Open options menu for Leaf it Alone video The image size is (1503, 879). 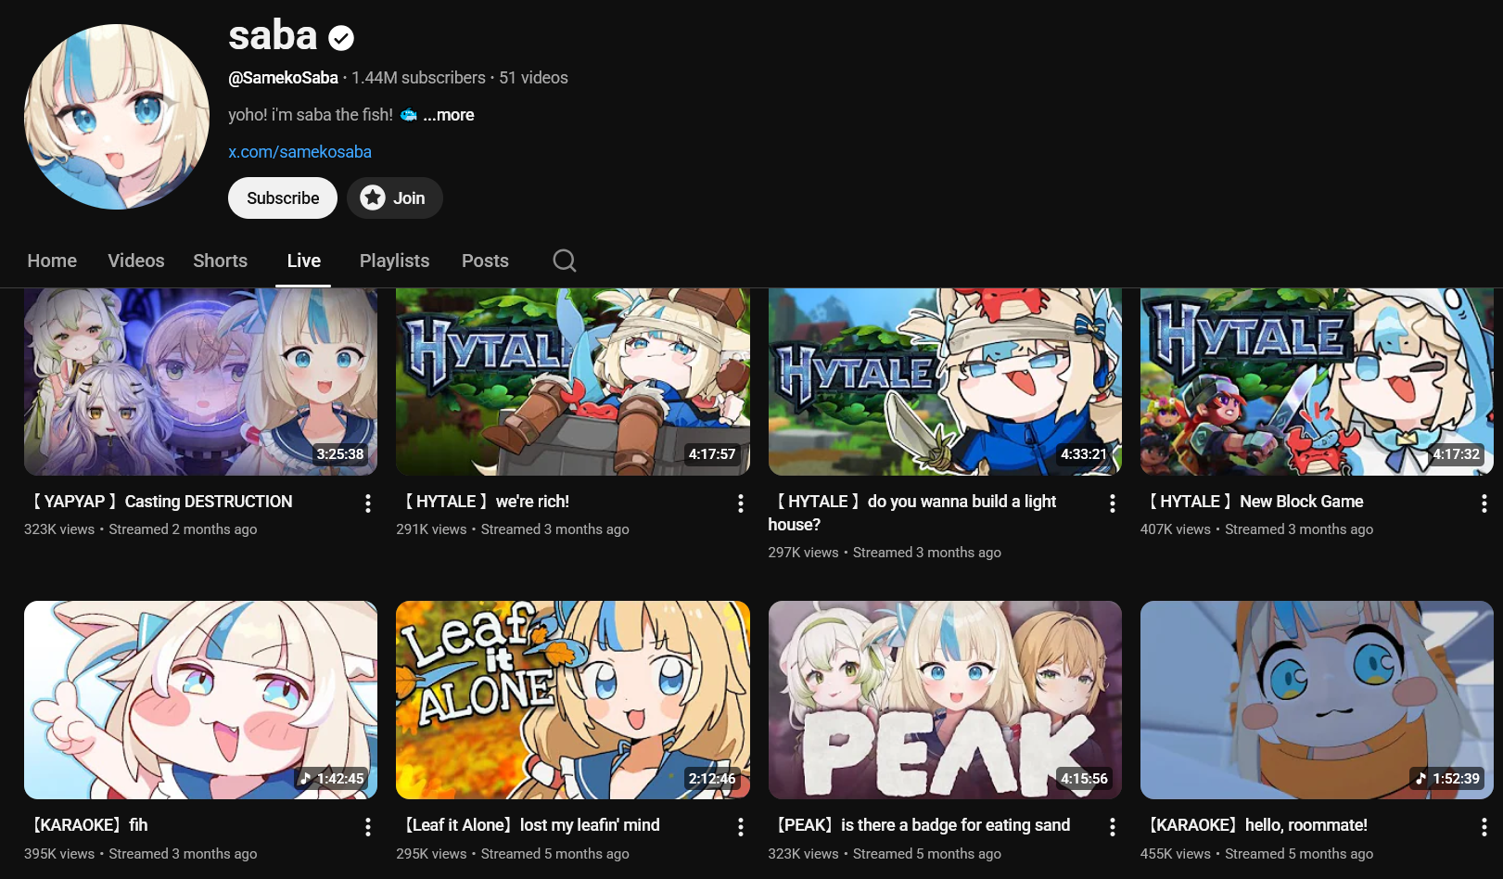tap(740, 827)
